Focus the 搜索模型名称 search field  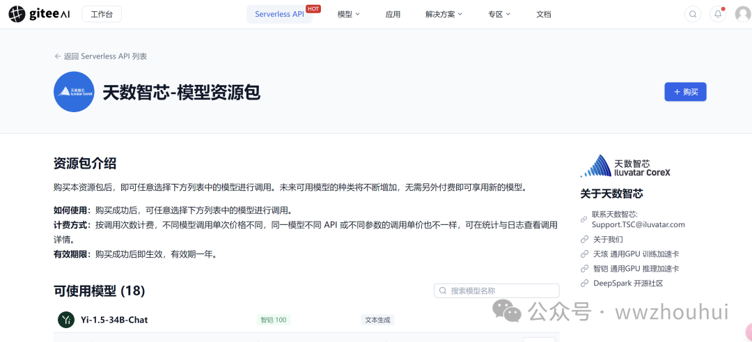coord(496,290)
